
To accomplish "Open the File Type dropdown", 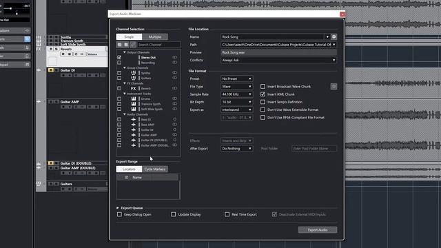I will (x=236, y=87).
